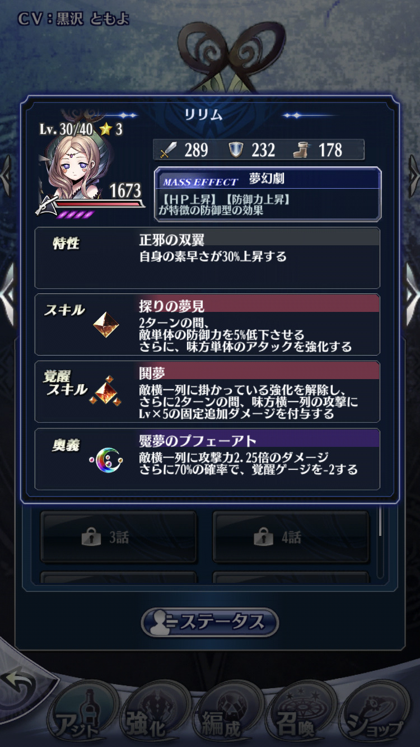Select the locked 4話 story episode
The height and width of the screenshot is (747, 420).
(291, 537)
